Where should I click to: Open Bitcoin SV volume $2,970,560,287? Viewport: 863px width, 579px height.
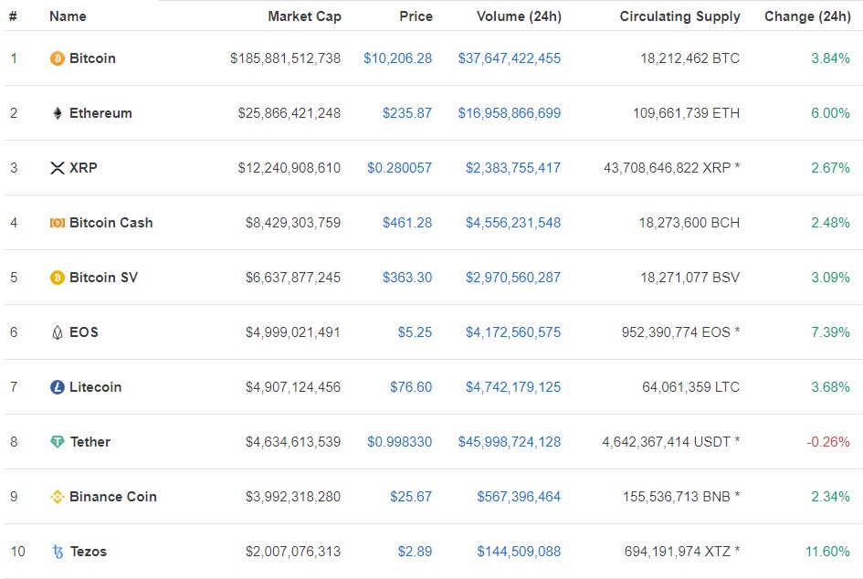pos(513,278)
